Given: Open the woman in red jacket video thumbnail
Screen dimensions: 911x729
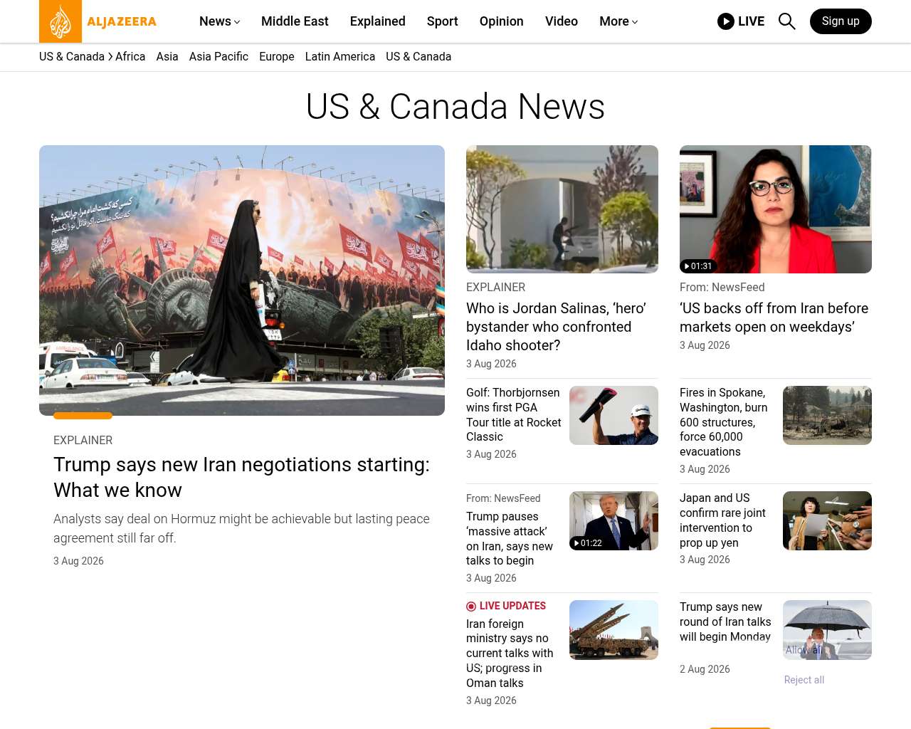Looking at the screenshot, I should coord(776,209).
